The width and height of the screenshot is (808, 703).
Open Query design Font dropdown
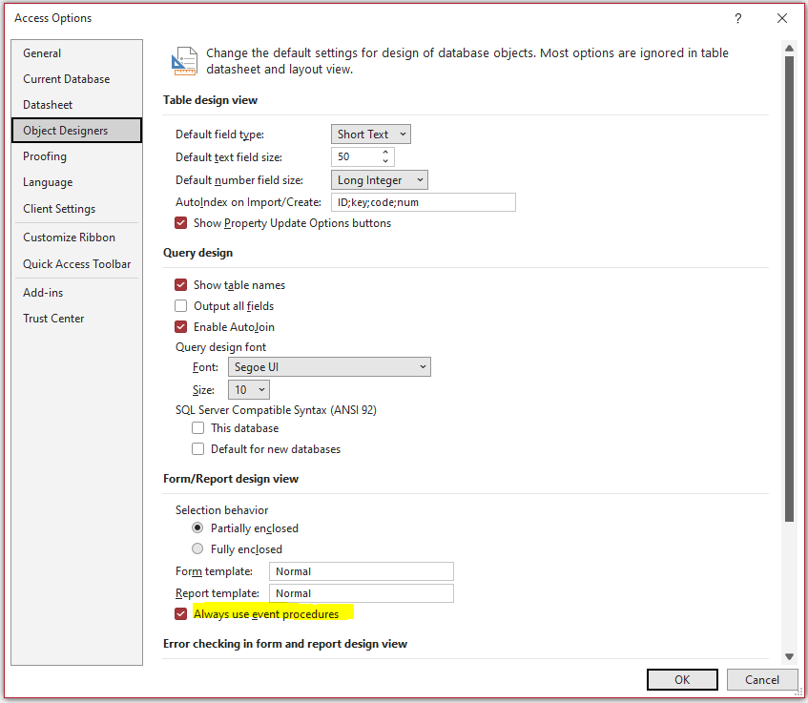[x=329, y=367]
